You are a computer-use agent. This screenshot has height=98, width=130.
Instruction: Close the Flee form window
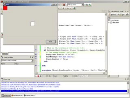[56, 5]
